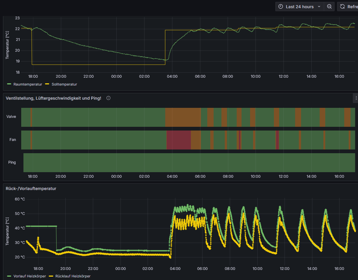
Task: Open the Last 24 hours time range picker
Action: point(300,7)
